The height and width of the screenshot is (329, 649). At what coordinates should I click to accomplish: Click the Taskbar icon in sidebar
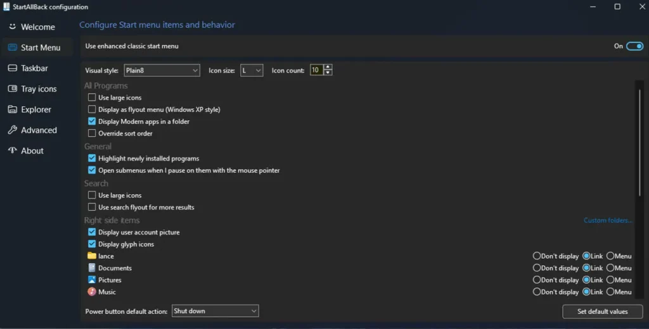pyautogui.click(x=12, y=68)
